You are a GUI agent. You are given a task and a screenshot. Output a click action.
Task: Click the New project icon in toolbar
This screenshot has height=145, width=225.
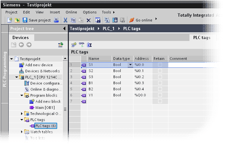(x=10, y=20)
